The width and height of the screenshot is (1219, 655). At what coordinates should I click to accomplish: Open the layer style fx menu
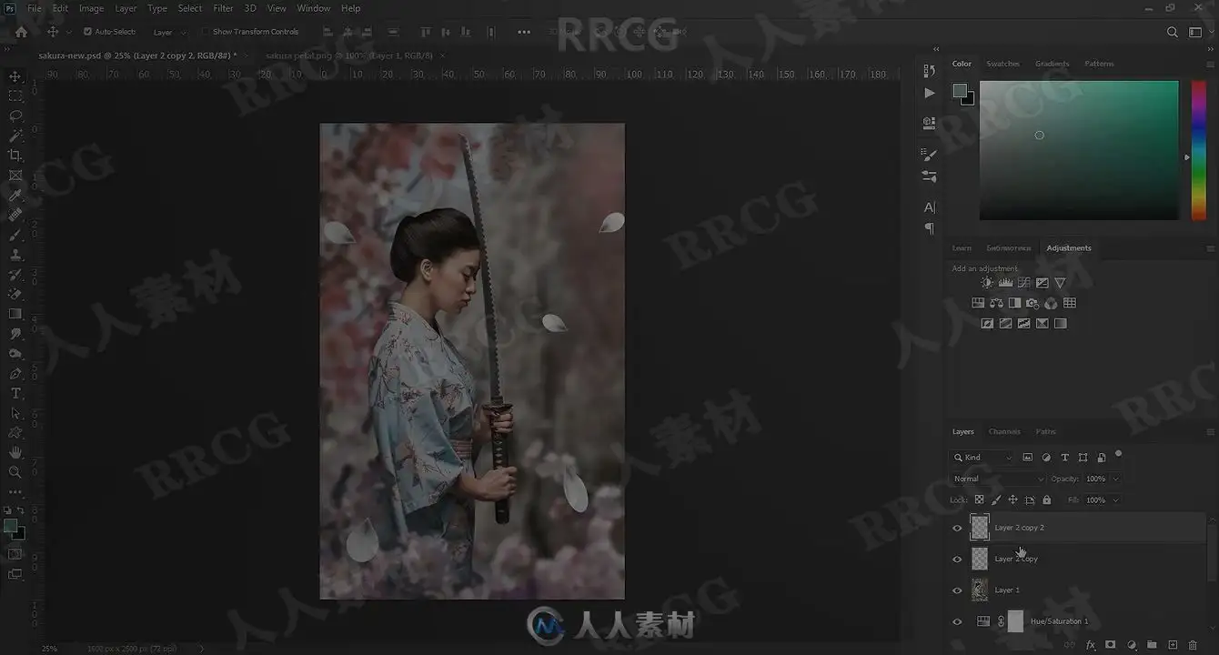pos(1091,645)
